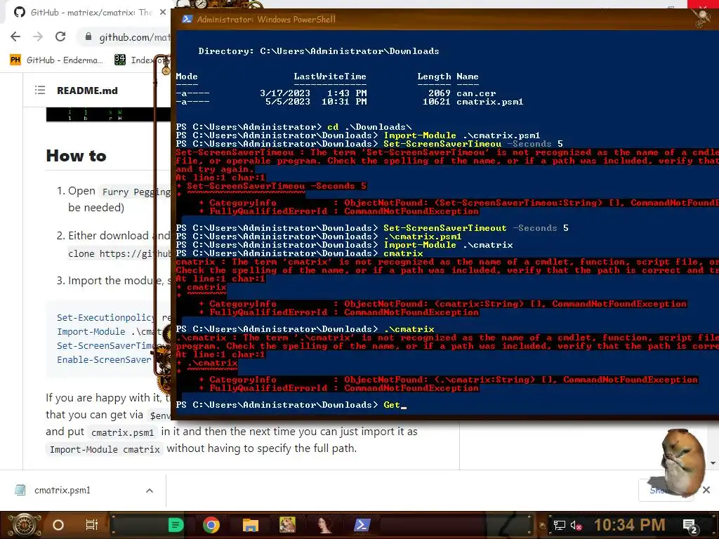Image resolution: width=719 pixels, height=539 pixels.
Task: Click the Chrome back arrow
Action: pyautogui.click(x=15, y=36)
